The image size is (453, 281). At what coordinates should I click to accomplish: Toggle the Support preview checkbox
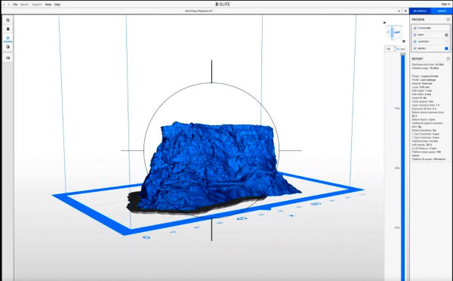point(414,42)
